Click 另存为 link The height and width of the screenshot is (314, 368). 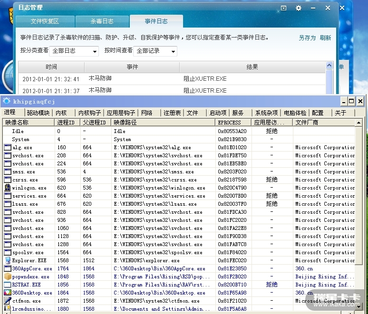pyautogui.click(x=307, y=38)
